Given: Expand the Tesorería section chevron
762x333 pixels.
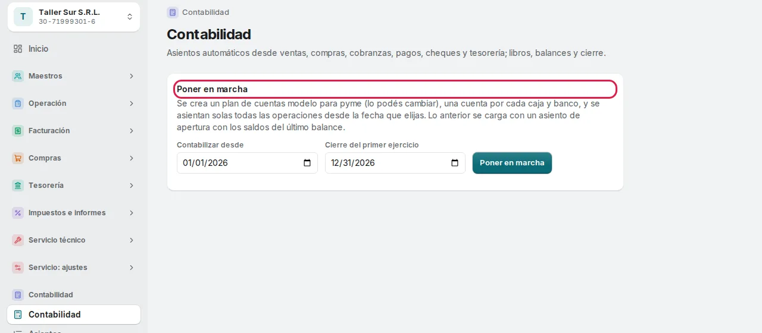Looking at the screenshot, I should (x=132, y=186).
